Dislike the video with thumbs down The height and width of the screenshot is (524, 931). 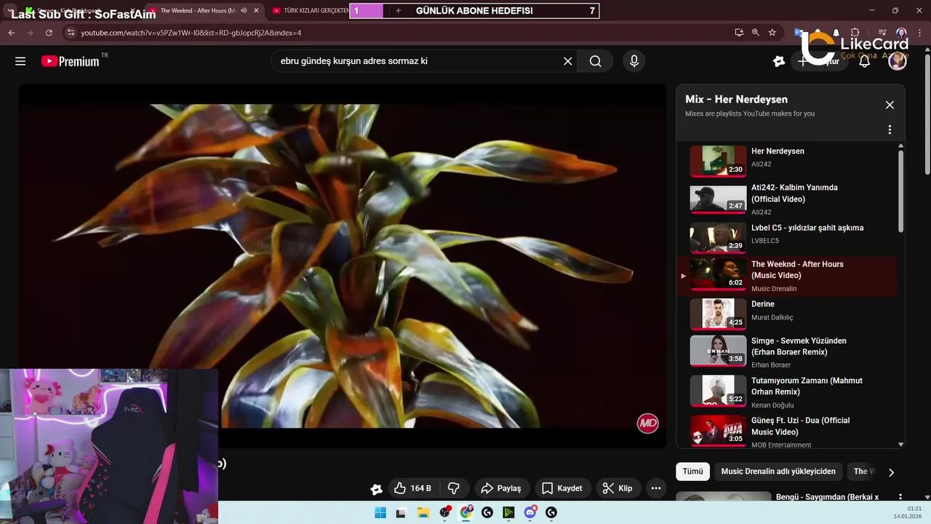tap(454, 488)
